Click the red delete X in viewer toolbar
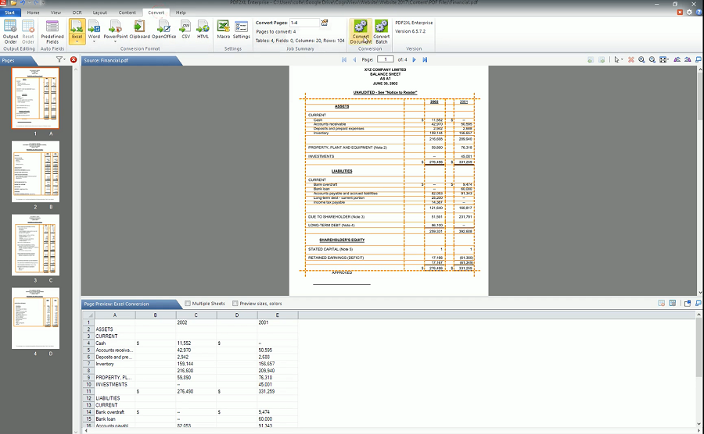 tap(630, 59)
